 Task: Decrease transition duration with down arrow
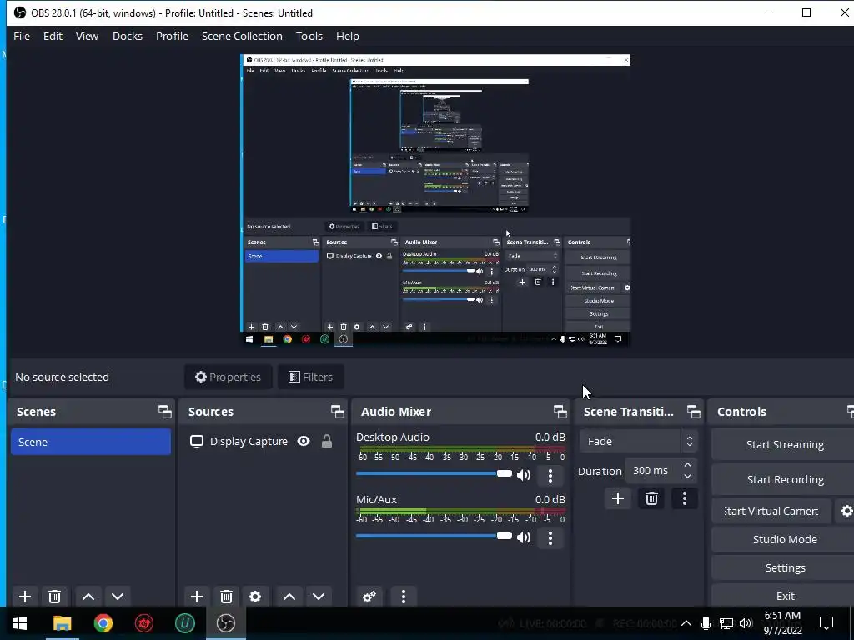[x=687, y=476]
